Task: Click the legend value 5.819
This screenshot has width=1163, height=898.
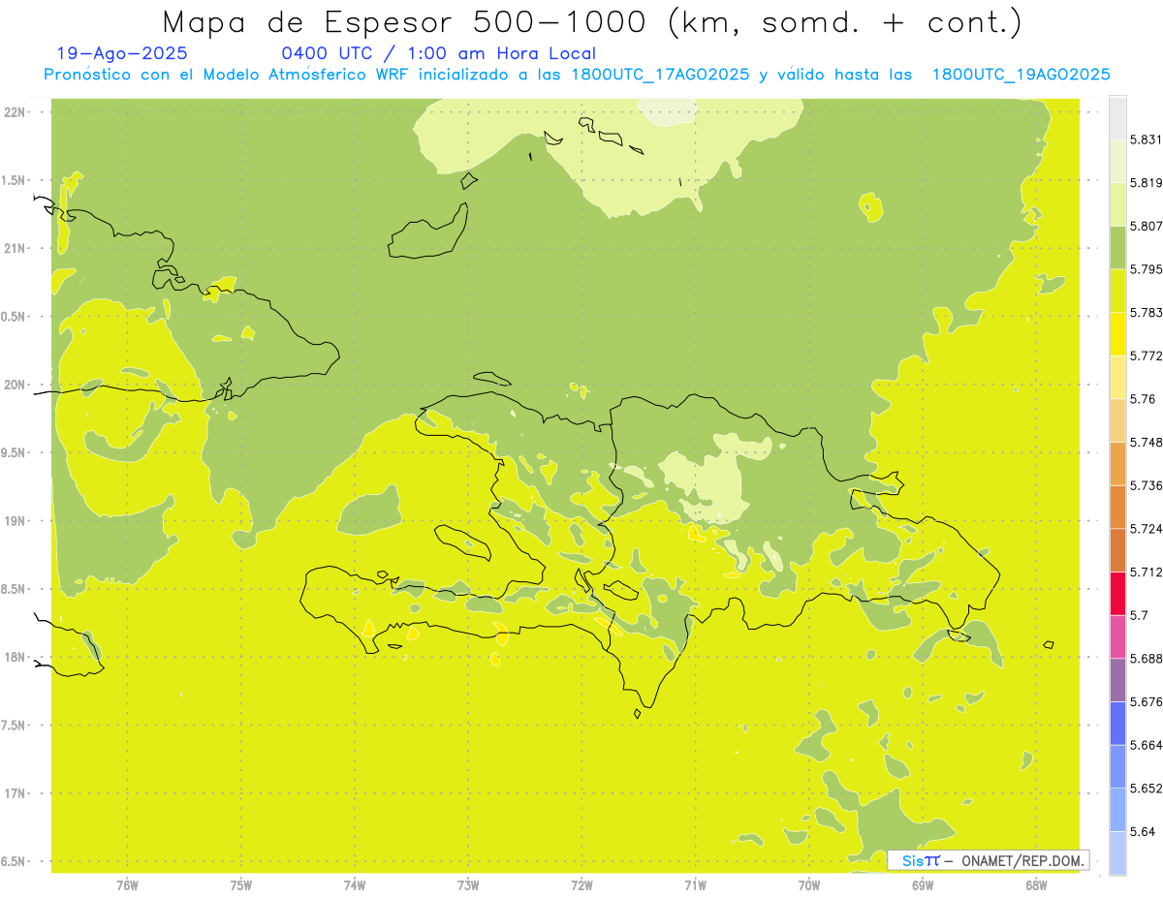Action: [1145, 183]
